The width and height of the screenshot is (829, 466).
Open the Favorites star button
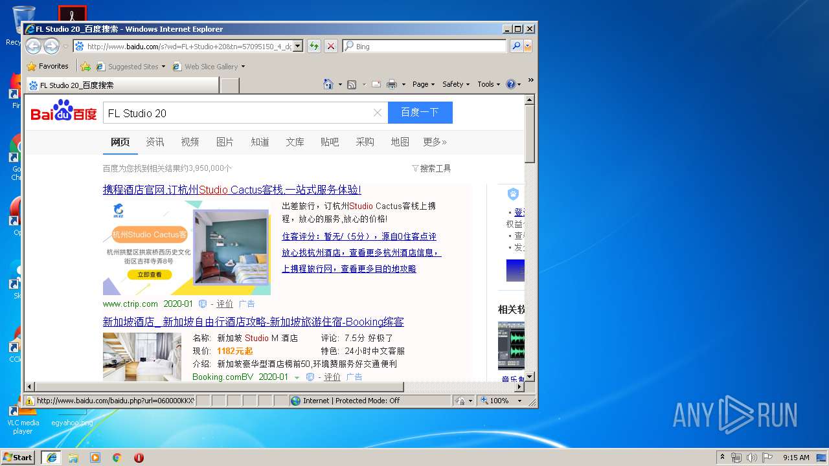coord(47,66)
